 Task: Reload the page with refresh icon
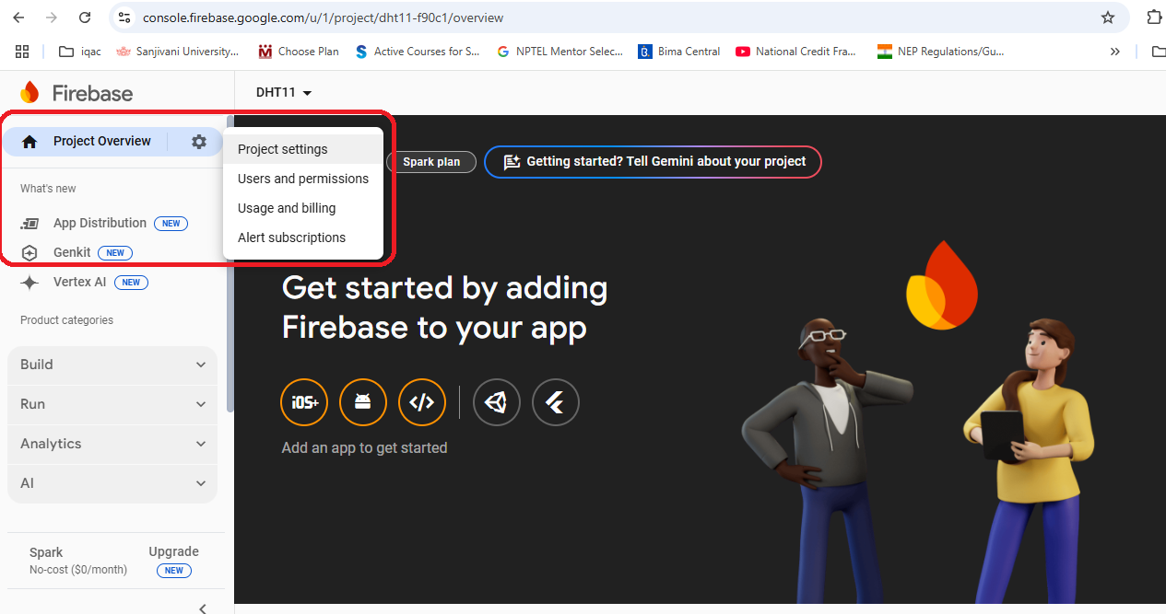85,17
